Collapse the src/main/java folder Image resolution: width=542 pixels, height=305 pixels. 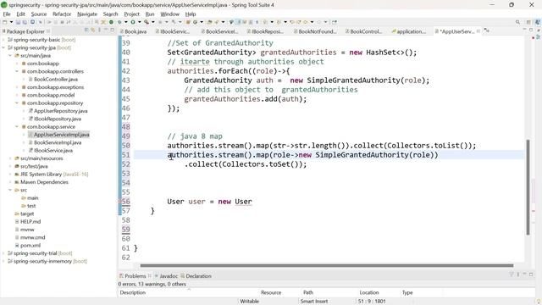click(x=10, y=56)
